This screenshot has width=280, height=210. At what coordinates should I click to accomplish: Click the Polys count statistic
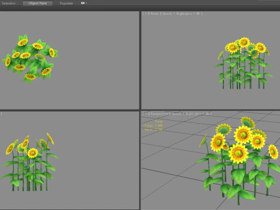pyautogui.click(x=153, y=125)
